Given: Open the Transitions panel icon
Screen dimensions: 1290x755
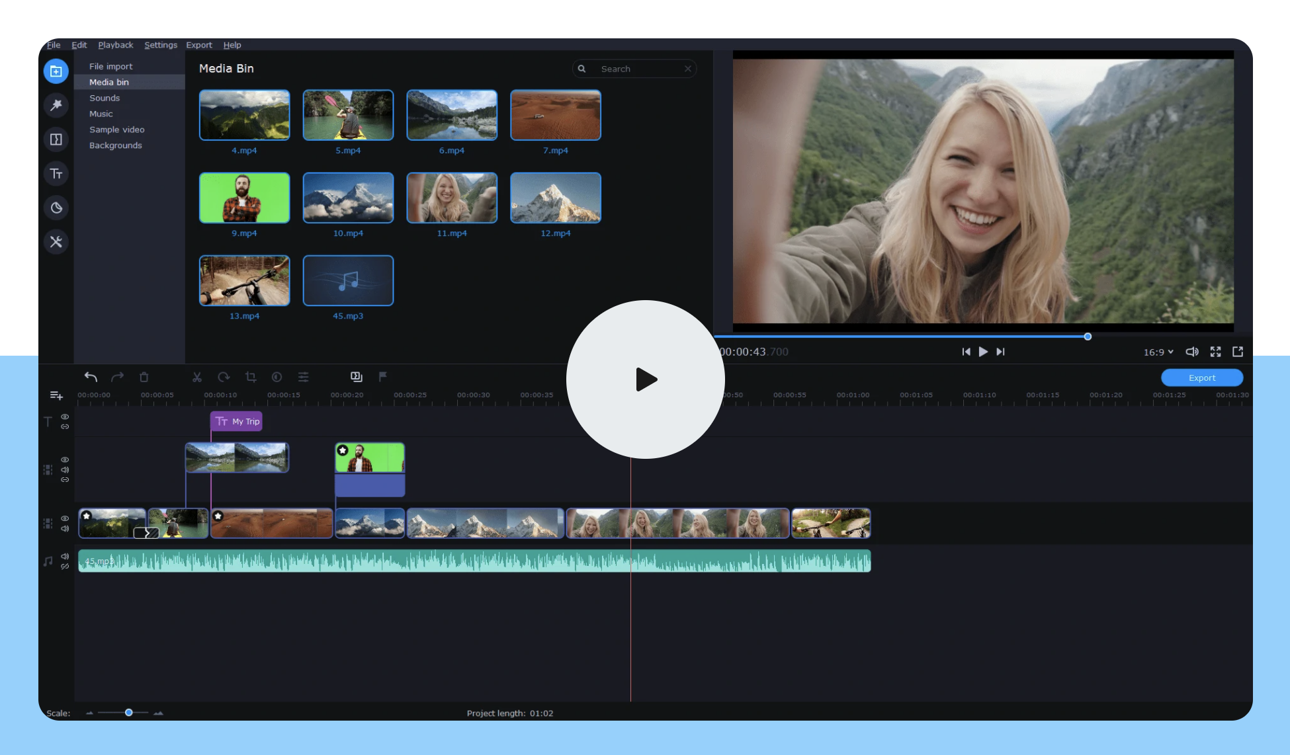Looking at the screenshot, I should coord(56,139).
